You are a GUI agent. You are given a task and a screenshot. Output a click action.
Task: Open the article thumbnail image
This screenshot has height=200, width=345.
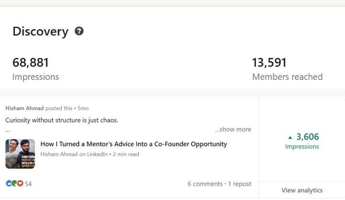(20, 154)
